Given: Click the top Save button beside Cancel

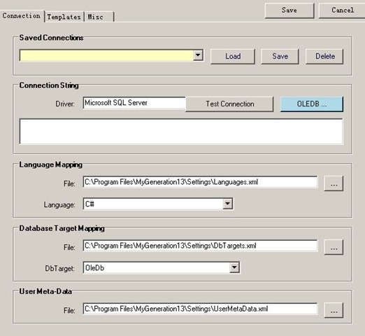Looking at the screenshot, I should (289, 10).
